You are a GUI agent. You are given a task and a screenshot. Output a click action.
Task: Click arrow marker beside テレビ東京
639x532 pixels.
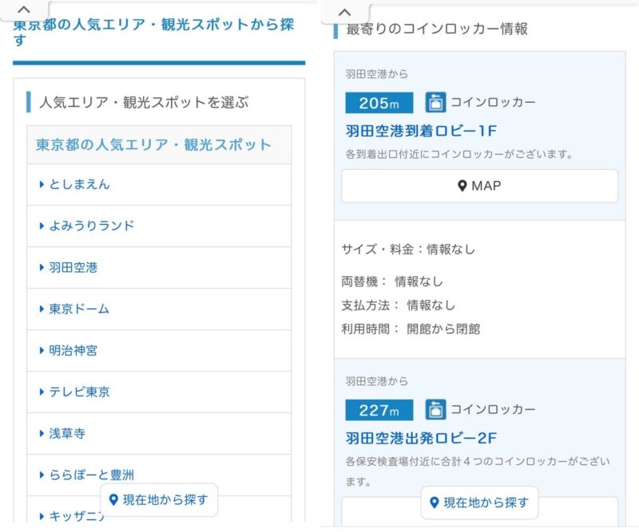[42, 392]
